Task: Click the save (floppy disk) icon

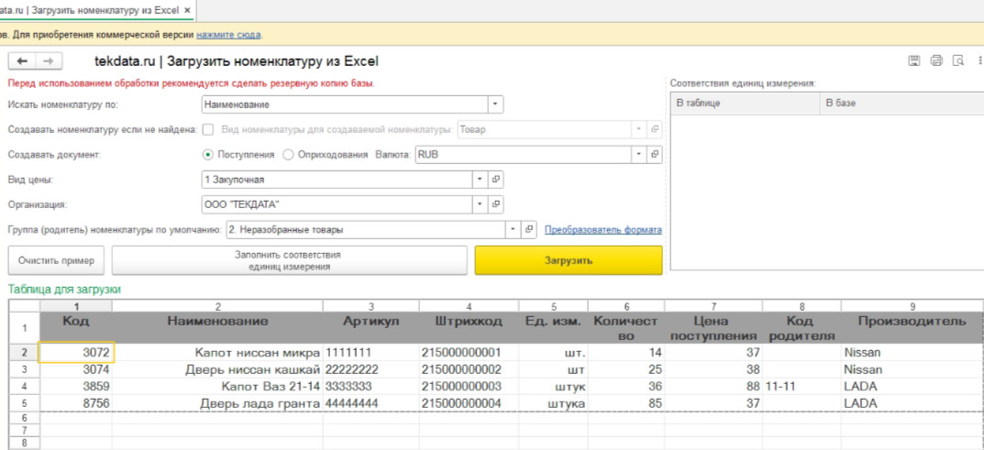Action: (x=914, y=60)
